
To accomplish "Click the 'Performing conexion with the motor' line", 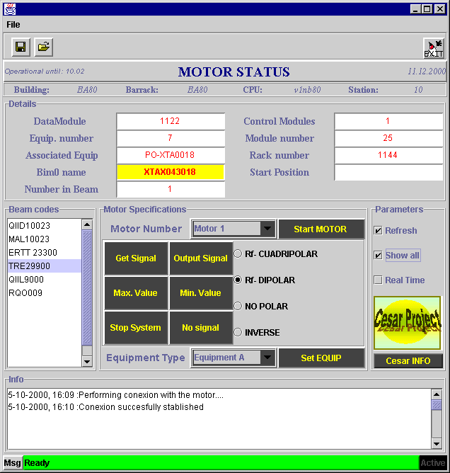I will (x=116, y=395).
